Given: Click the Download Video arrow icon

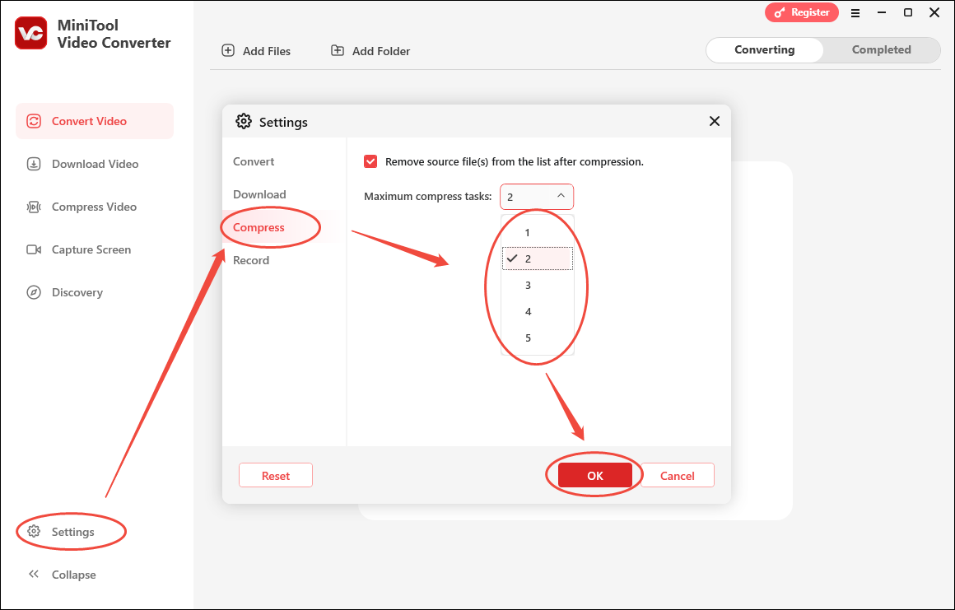Looking at the screenshot, I should [34, 164].
